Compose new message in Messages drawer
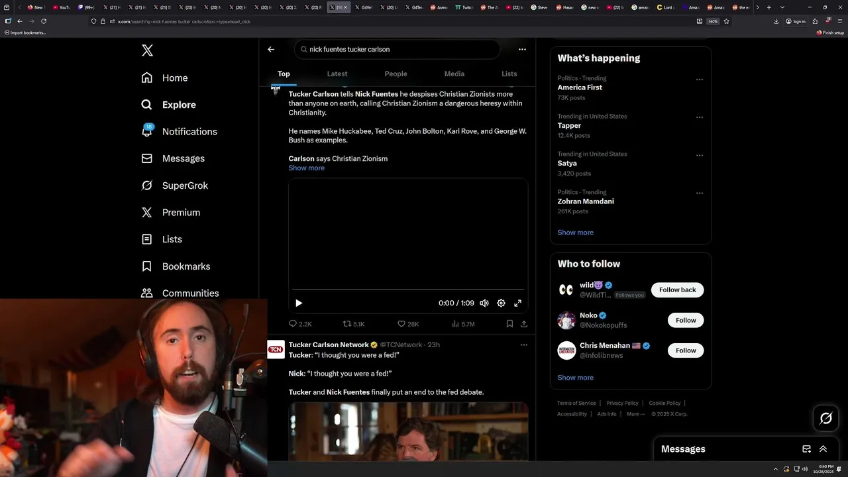The image size is (848, 477). coord(806,449)
